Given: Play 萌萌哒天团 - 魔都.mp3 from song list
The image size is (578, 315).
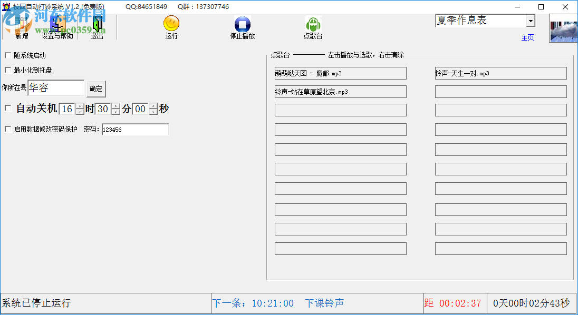Looking at the screenshot, I should coord(340,73).
